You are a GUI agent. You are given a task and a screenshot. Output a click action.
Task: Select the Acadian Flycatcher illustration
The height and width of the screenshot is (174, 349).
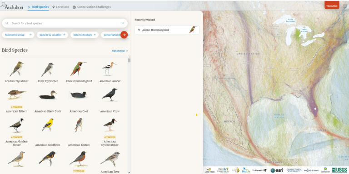[17, 69]
